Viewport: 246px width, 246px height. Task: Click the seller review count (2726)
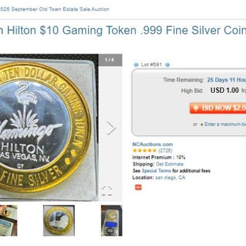point(165,151)
